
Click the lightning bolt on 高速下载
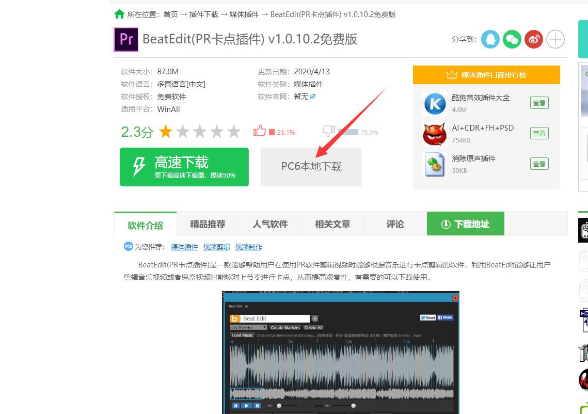[139, 167]
